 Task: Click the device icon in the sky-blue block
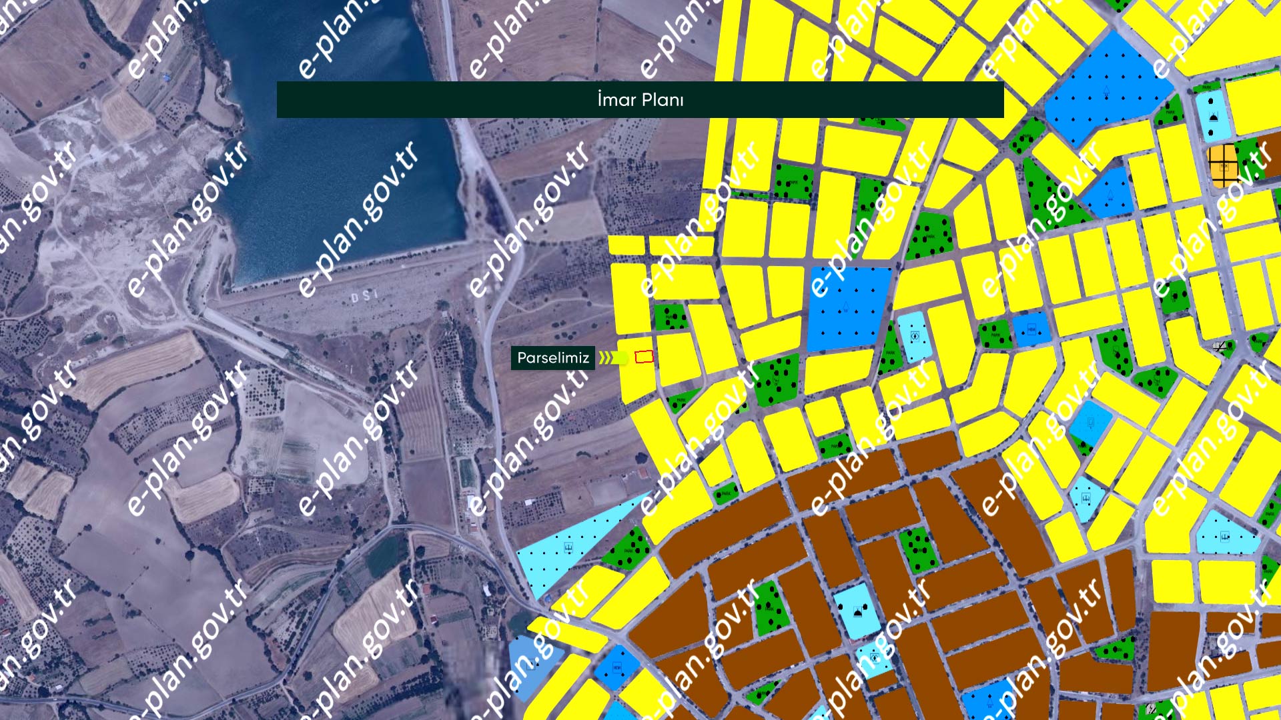(x=1091, y=422)
